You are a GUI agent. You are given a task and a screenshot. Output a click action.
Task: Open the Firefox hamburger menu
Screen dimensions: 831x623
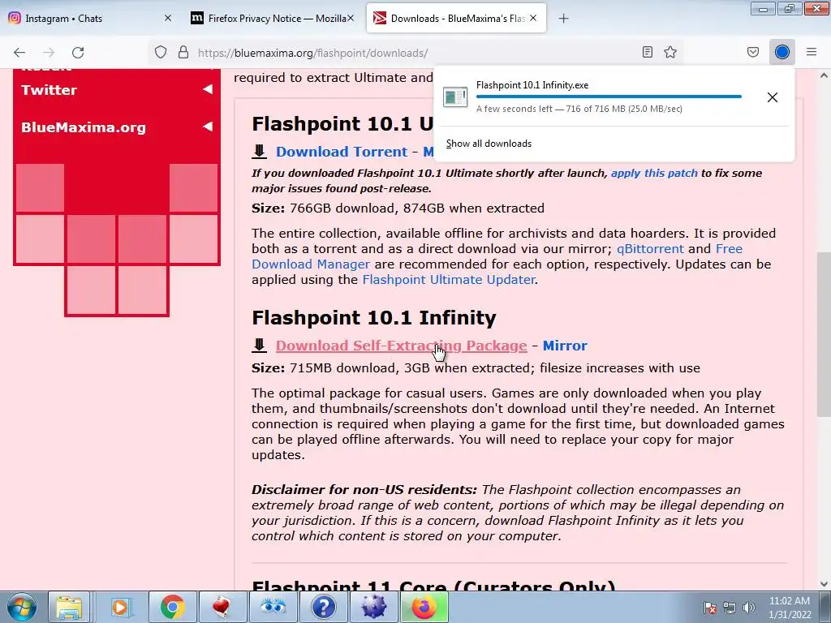812,52
